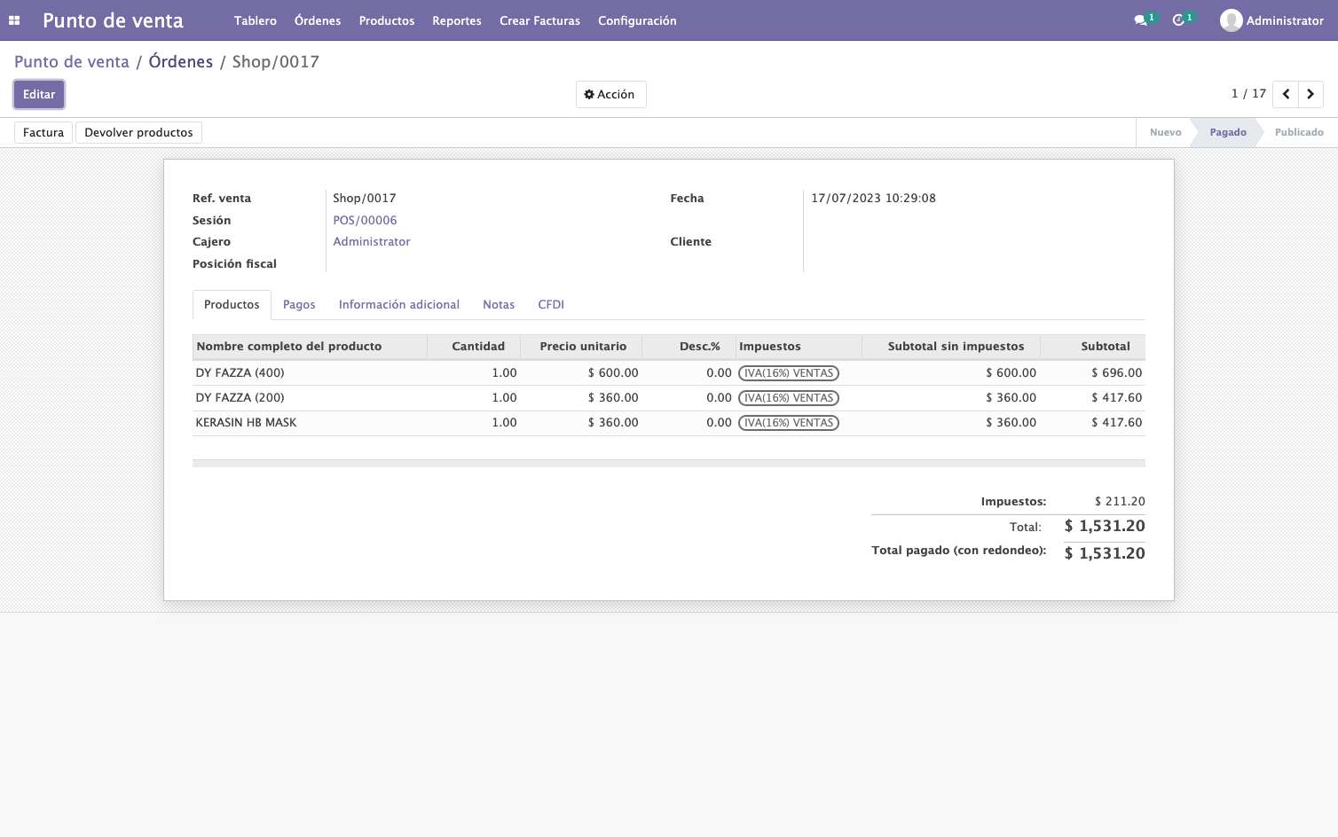1338x837 pixels.
Task: Switch to the CFDI tab
Action: [x=551, y=305]
